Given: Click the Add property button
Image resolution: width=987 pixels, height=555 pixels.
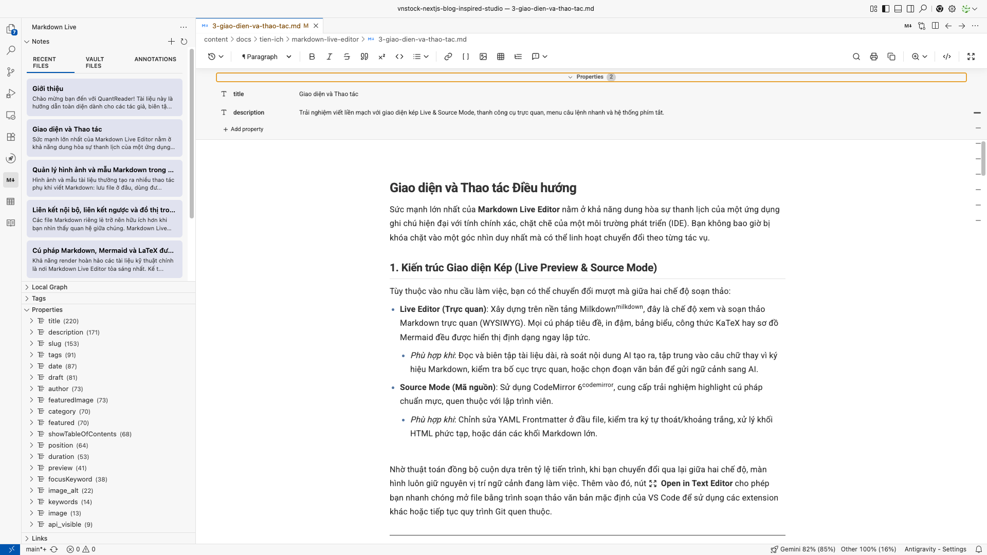Looking at the screenshot, I should pos(243,129).
